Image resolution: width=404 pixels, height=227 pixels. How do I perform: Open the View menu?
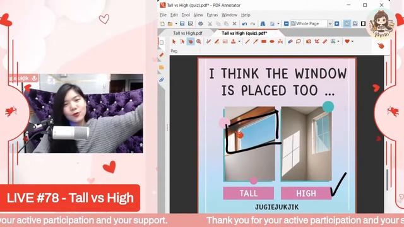[x=198, y=15]
